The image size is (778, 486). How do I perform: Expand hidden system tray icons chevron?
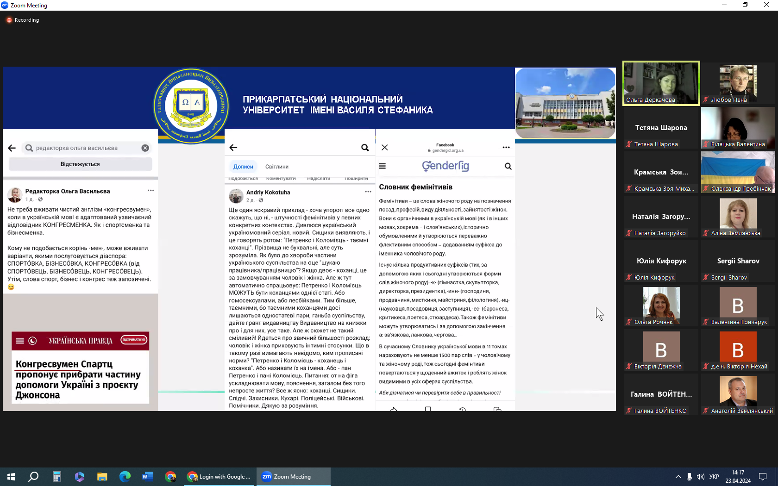678,477
